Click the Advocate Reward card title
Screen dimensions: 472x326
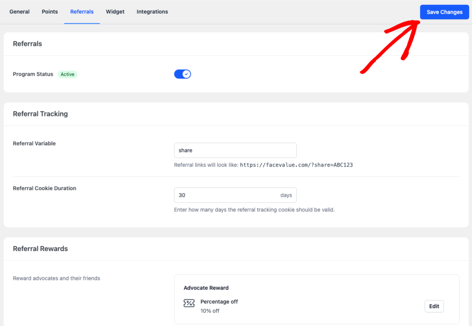tap(206, 288)
